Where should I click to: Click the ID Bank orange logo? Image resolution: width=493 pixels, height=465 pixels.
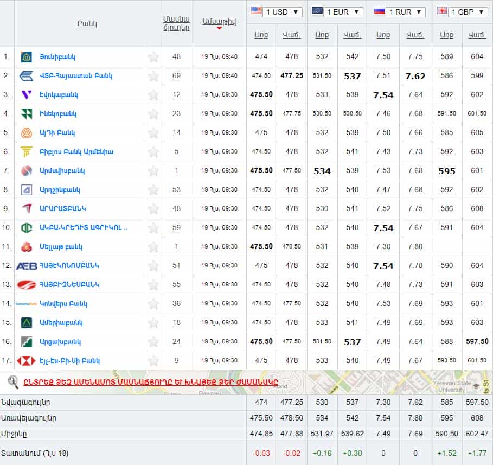[x=26, y=133]
